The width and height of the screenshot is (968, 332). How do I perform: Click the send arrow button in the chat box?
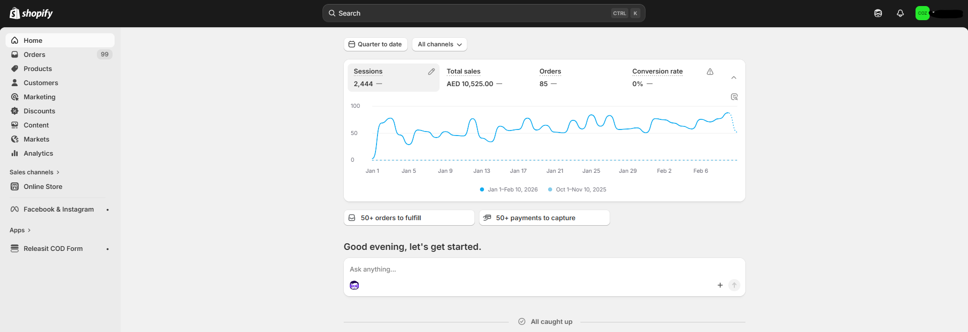coord(734,285)
